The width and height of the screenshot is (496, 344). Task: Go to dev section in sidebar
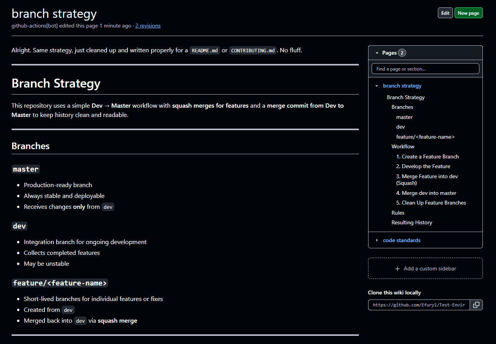click(x=401, y=127)
